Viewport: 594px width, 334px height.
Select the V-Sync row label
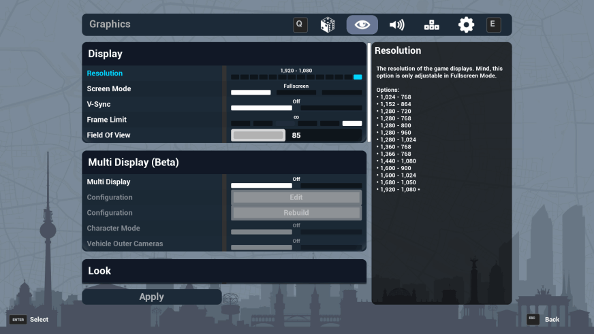(x=99, y=104)
